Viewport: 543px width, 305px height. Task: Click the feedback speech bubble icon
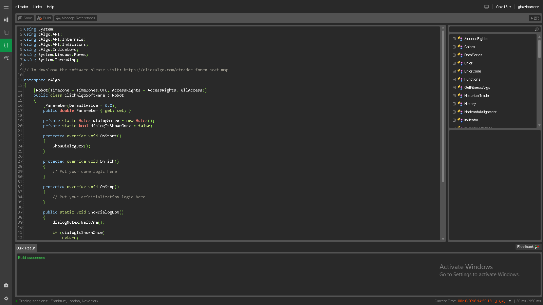pyautogui.click(x=537, y=247)
